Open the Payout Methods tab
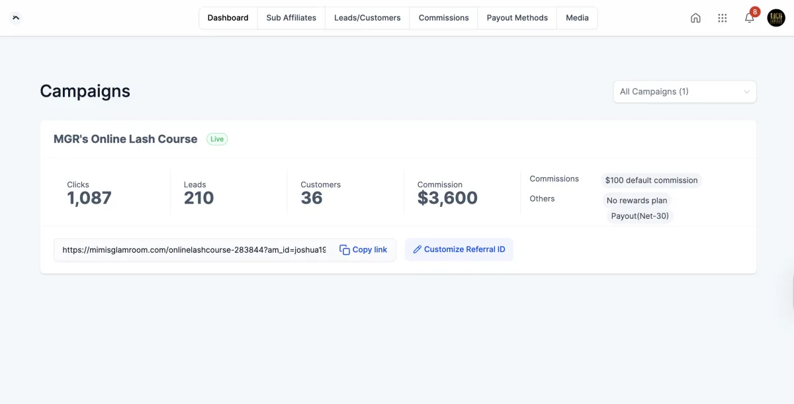Viewport: 794px width, 404px height. click(517, 18)
